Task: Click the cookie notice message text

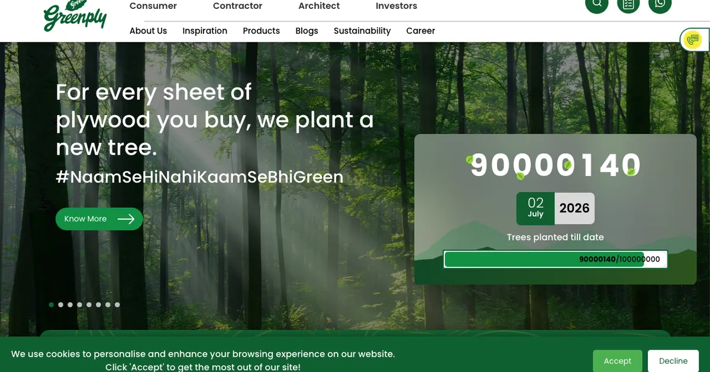Action: [203, 360]
